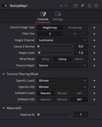Set Wrap Mode to Clamp
The height and width of the screenshot is (127, 102).
click(62, 59)
